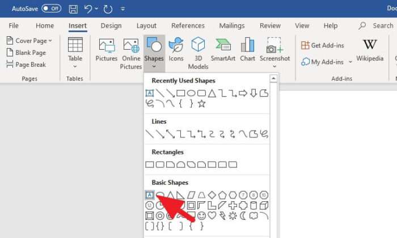Click the Search box in the ribbon

(x=376, y=25)
